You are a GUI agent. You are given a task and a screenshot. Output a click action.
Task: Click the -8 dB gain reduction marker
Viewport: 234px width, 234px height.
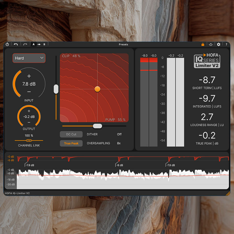tap(120, 165)
